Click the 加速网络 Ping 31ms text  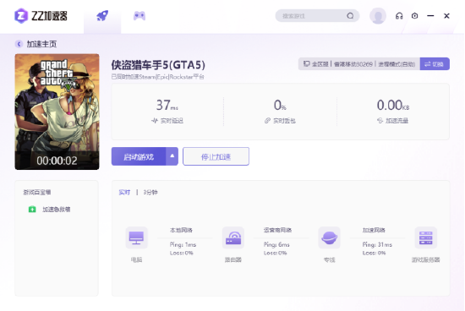[x=377, y=244]
